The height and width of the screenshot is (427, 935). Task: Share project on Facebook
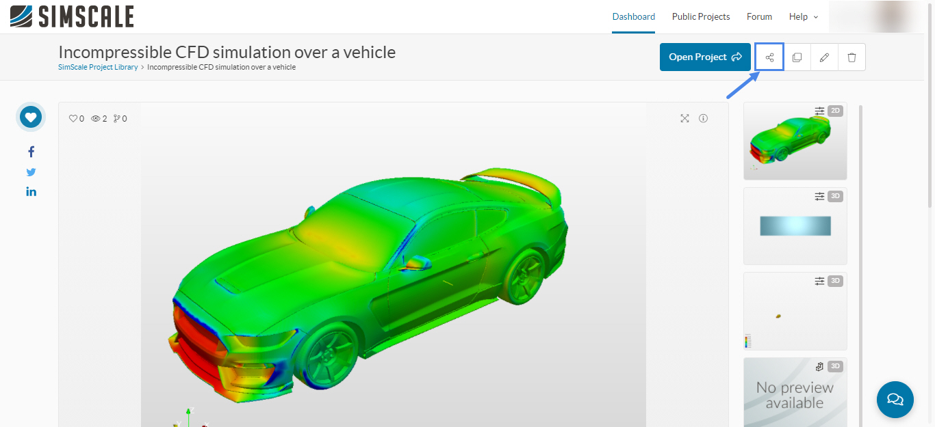[31, 152]
